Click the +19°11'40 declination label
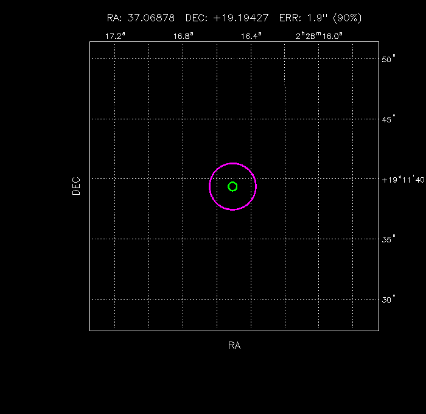426x414 pixels. [x=403, y=180]
